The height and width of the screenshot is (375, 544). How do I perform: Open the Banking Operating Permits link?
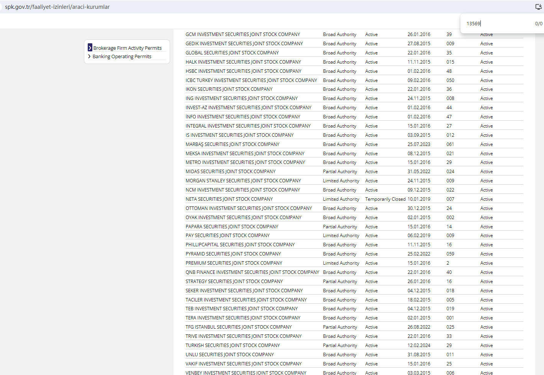click(122, 56)
